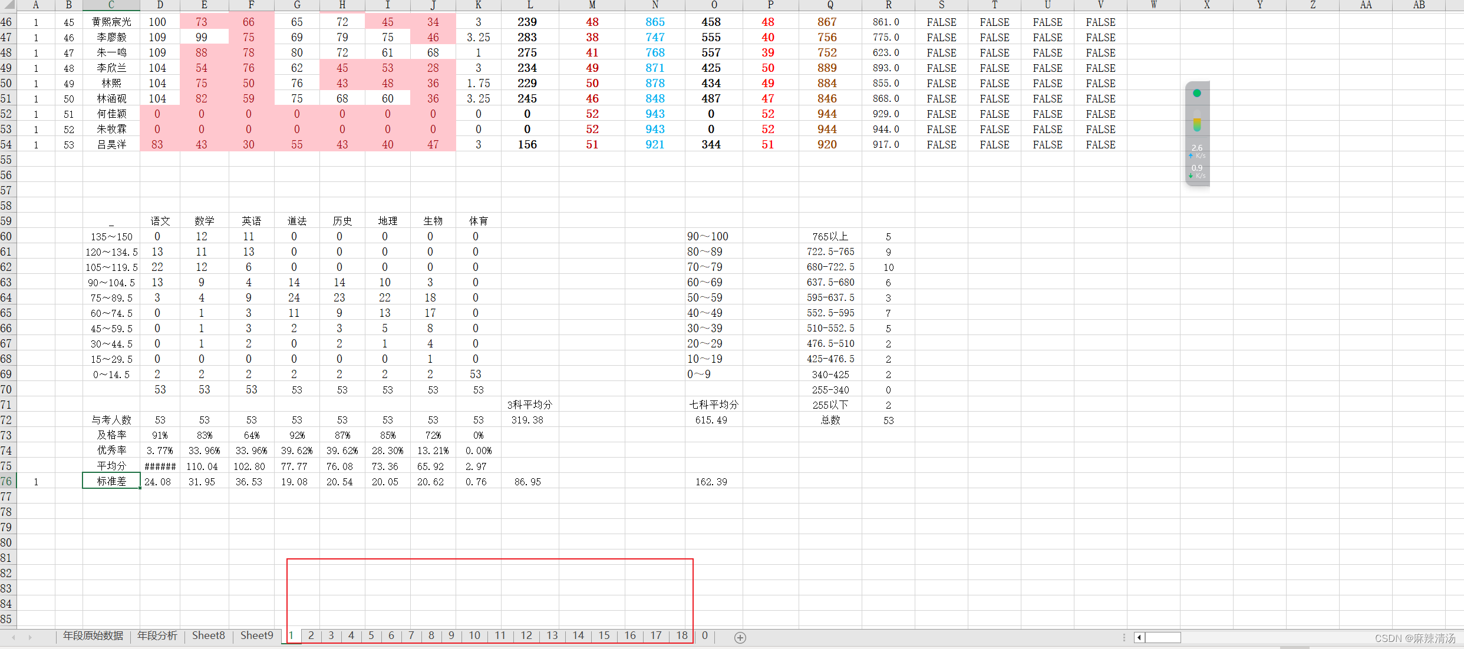Image resolution: width=1464 pixels, height=649 pixels.
Task: Open the 年段分析 sheet tab
Action: pyautogui.click(x=157, y=635)
